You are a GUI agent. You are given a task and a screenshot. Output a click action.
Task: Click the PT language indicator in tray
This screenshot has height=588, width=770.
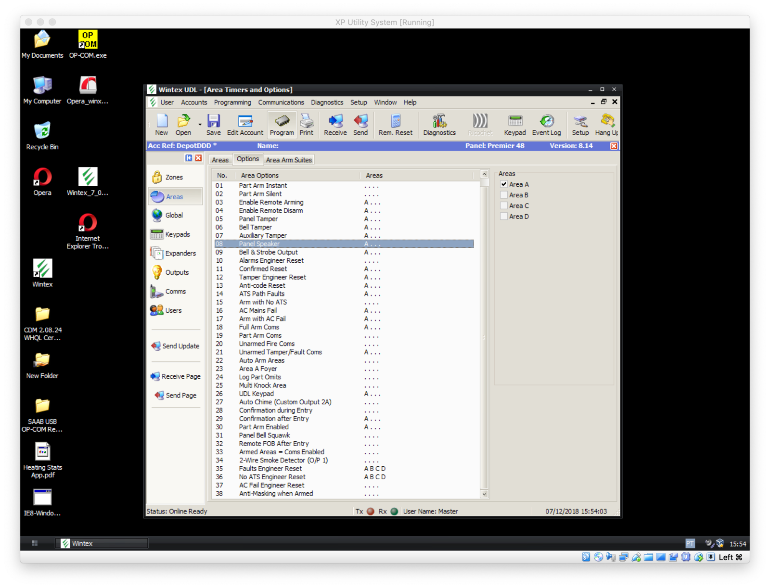click(x=690, y=544)
